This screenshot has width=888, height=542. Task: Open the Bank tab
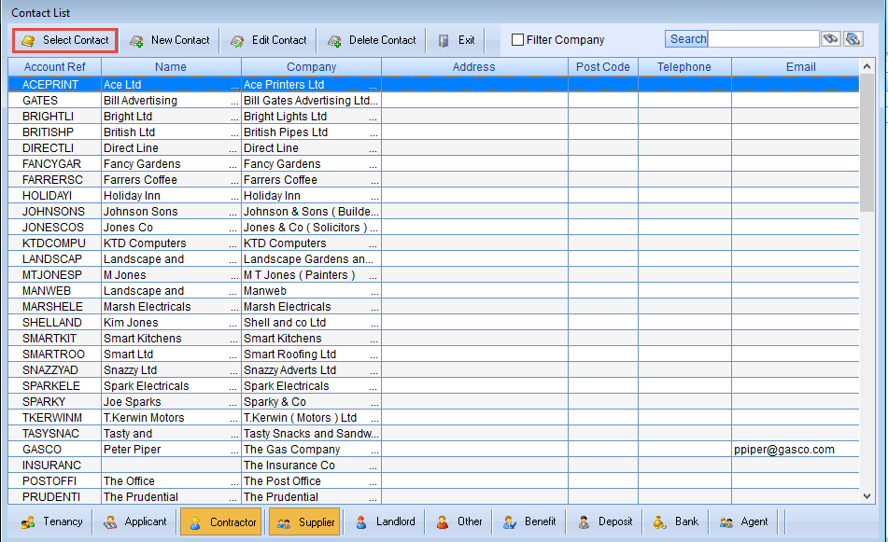coord(675,521)
